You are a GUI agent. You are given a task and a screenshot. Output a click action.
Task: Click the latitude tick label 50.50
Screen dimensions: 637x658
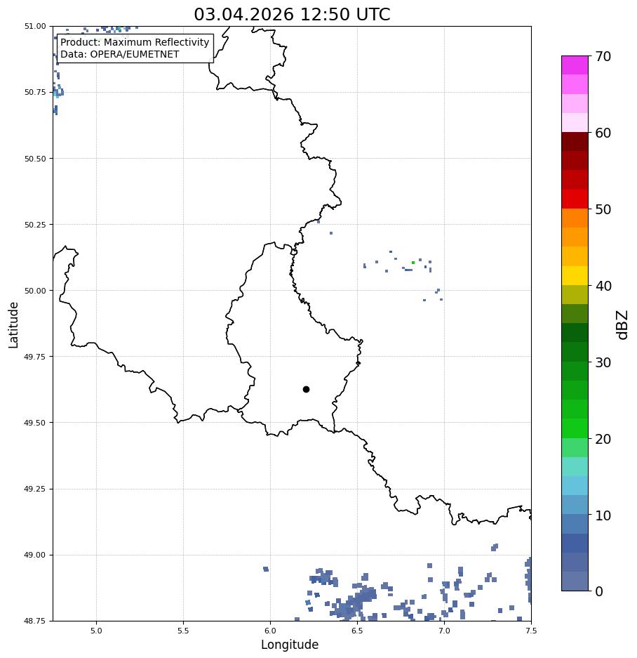pos(35,159)
